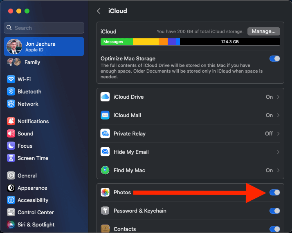The image size is (292, 233).
Task: Open the Bluetooth icon in sidebar
Action: point(11,91)
